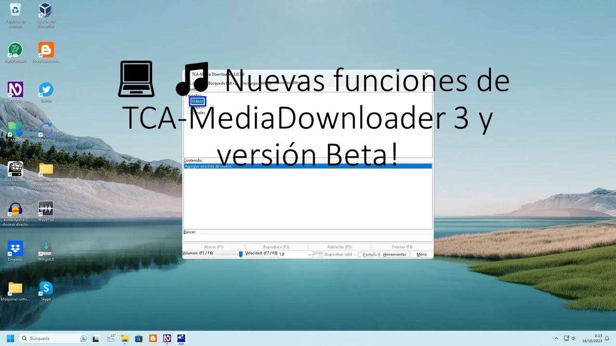Launch the Twitter desktop icon
The height and width of the screenshot is (346, 616).
tap(45, 89)
